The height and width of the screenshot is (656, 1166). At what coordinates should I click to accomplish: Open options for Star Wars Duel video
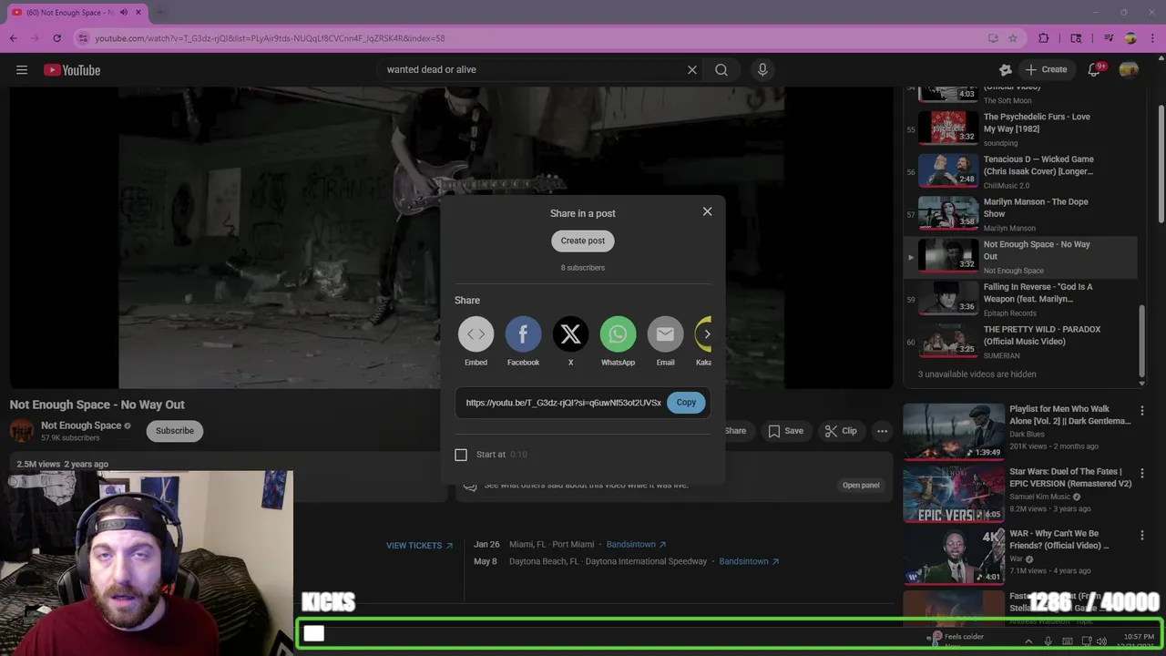coord(1142,473)
